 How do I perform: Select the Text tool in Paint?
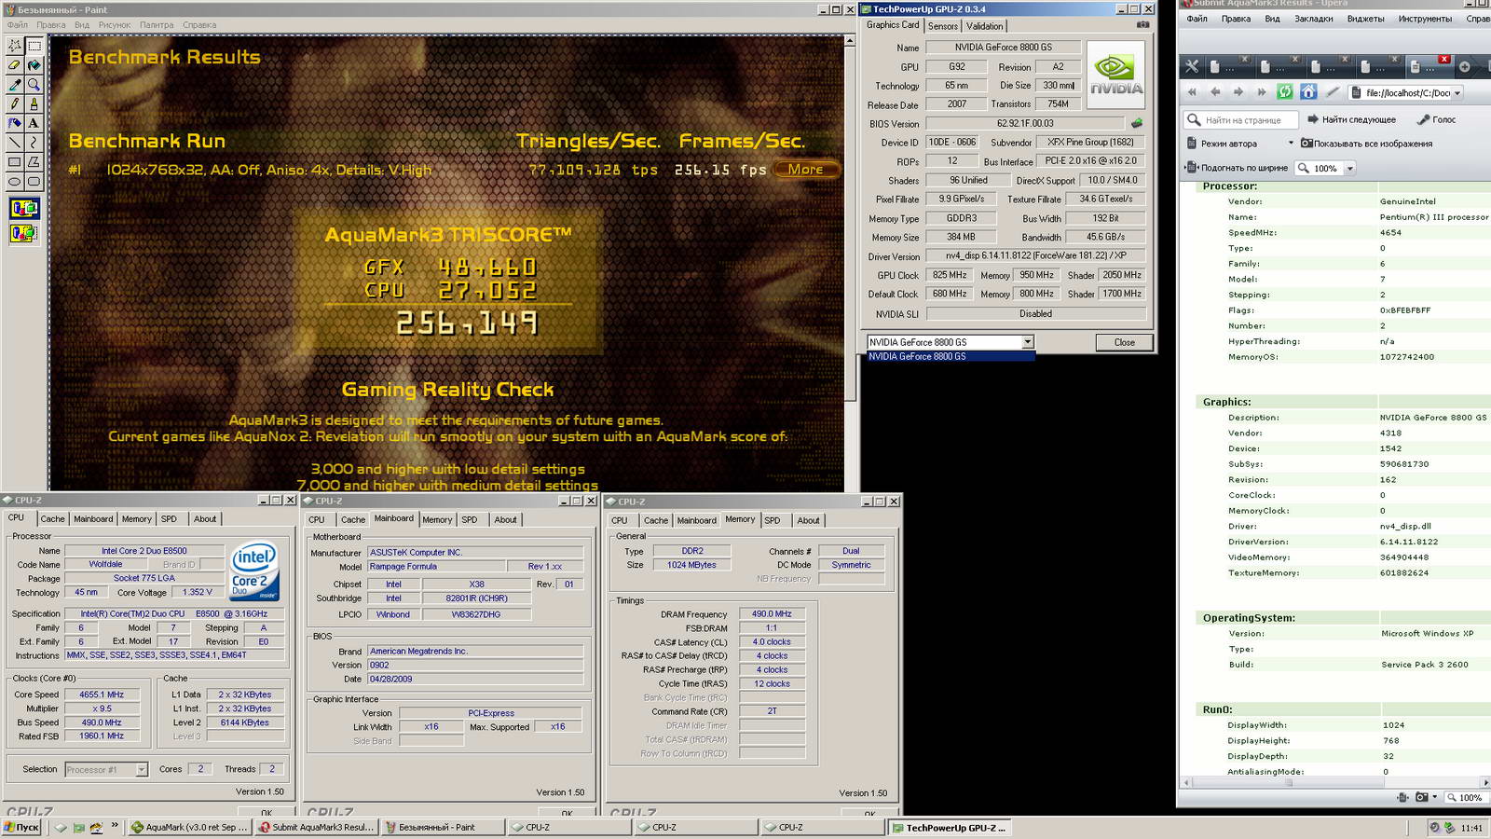point(34,123)
